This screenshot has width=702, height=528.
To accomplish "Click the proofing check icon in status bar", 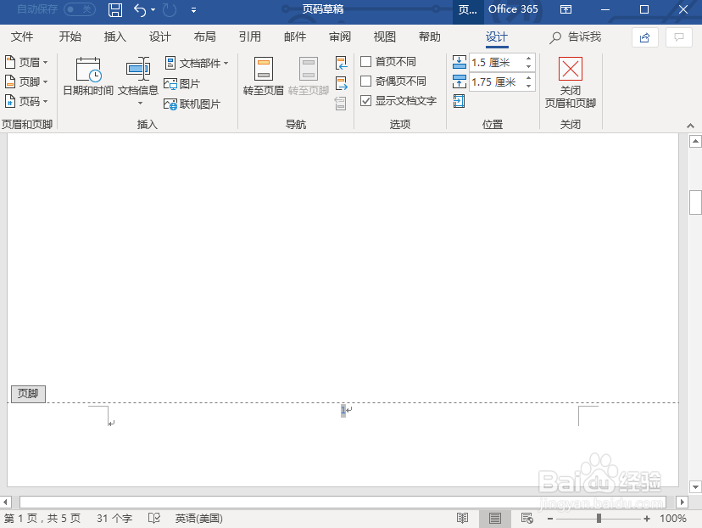I will pos(154,519).
